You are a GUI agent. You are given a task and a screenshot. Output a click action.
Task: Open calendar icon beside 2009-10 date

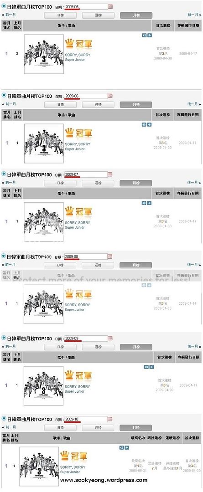pyautogui.click(x=110, y=419)
